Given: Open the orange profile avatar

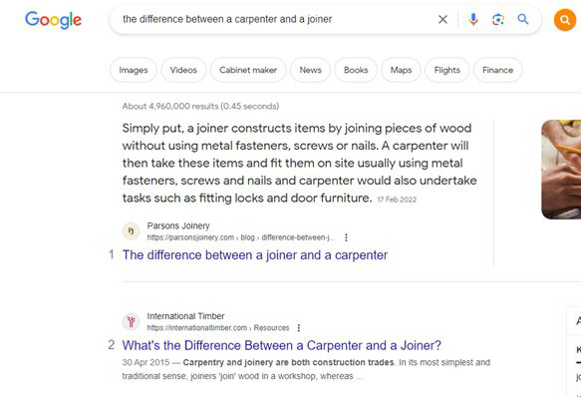Looking at the screenshot, I should point(565,20).
